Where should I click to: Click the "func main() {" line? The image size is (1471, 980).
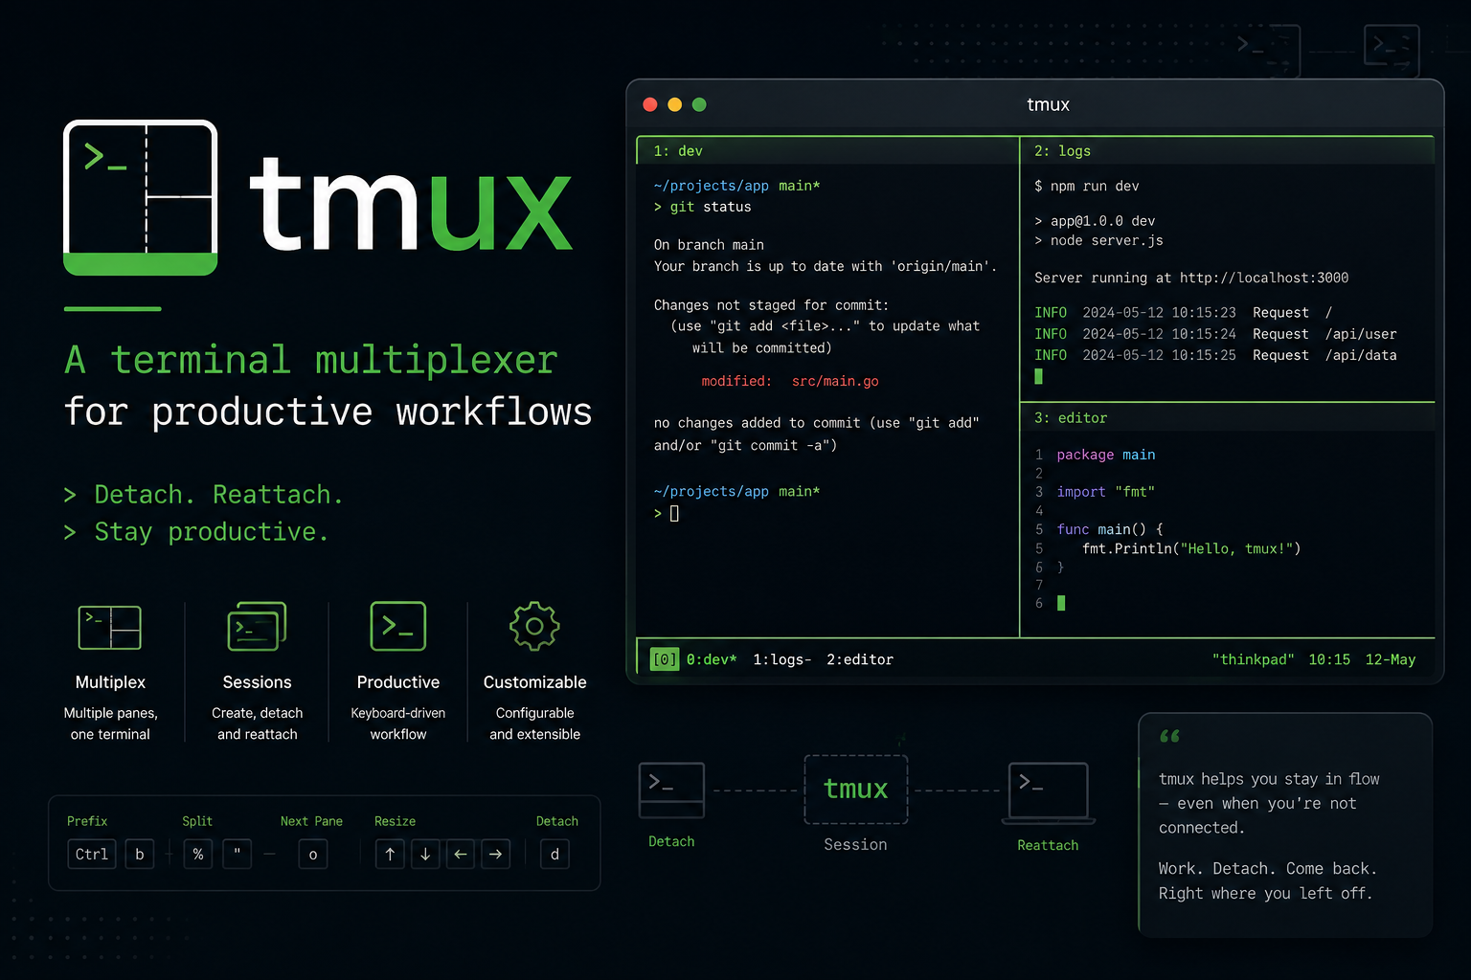1110,529
